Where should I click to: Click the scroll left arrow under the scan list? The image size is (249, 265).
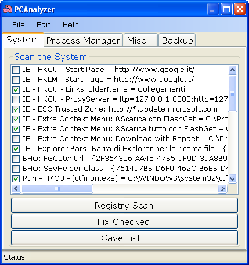coord(16,188)
